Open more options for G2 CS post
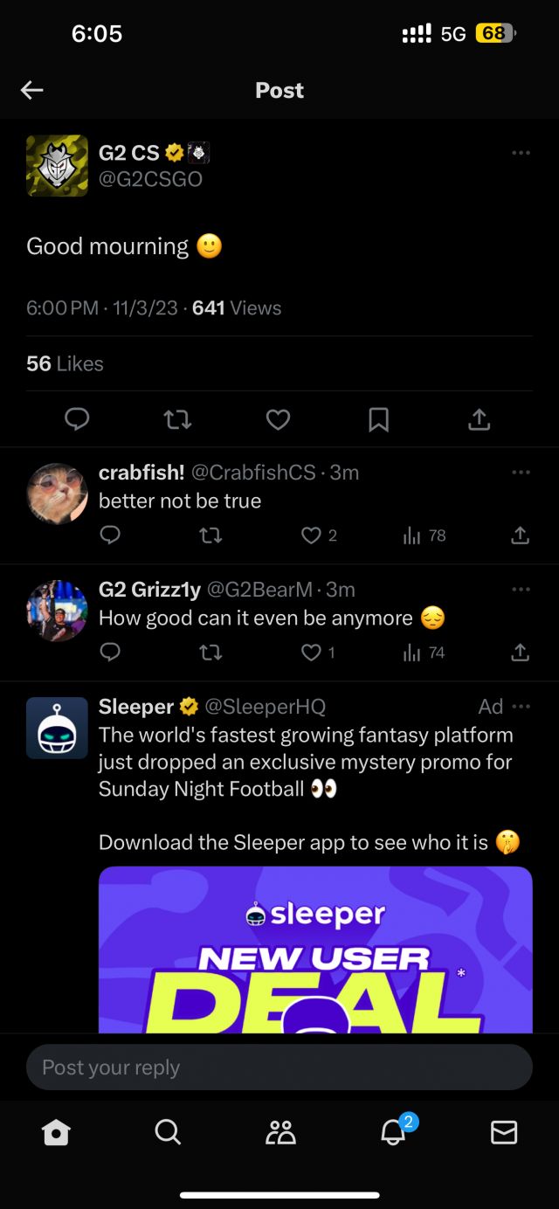The height and width of the screenshot is (1209, 559). (521, 153)
